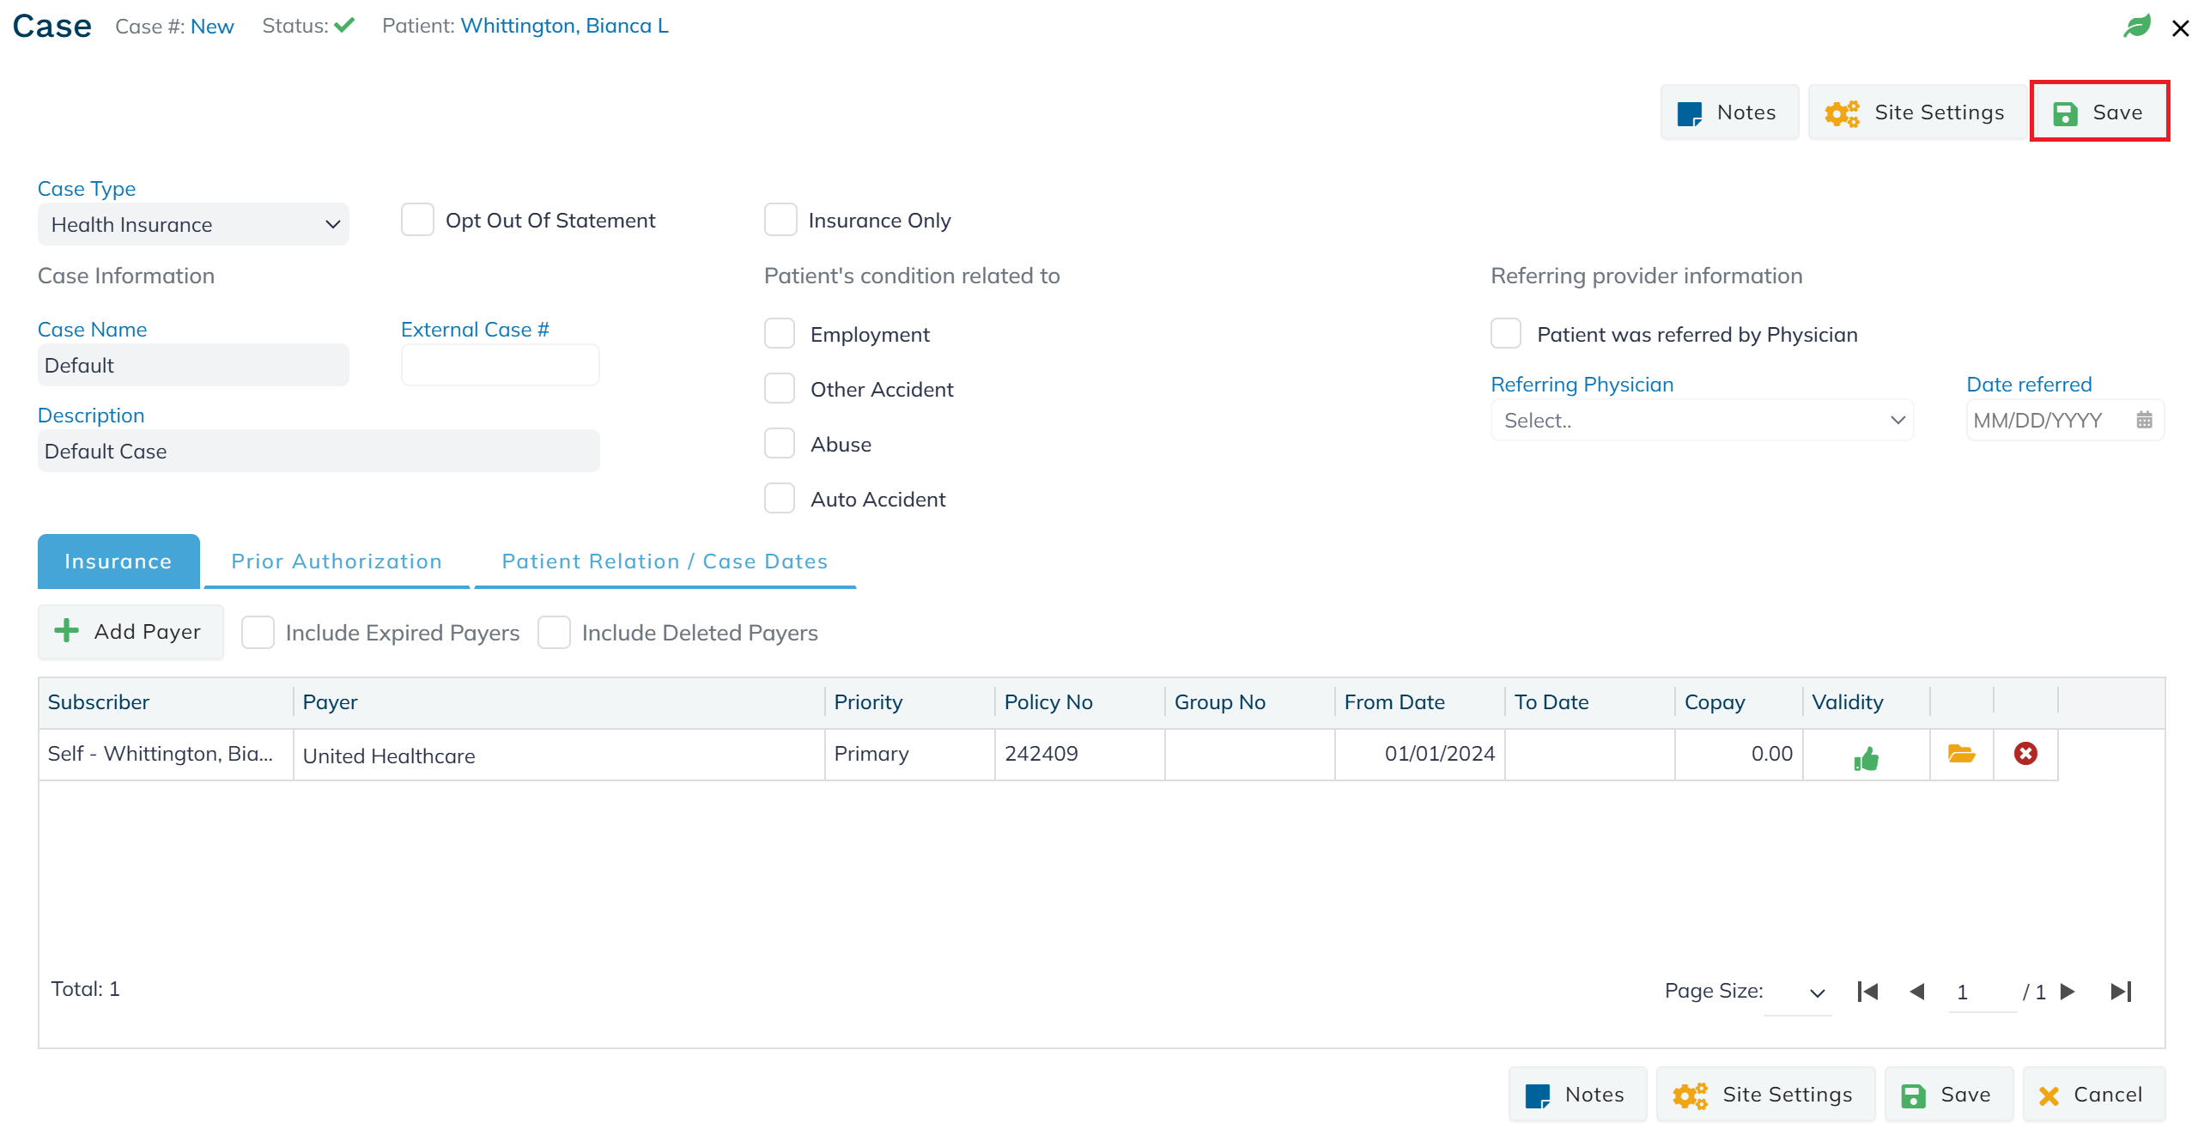Click the Description field
The image size is (2198, 1135).
(x=319, y=451)
